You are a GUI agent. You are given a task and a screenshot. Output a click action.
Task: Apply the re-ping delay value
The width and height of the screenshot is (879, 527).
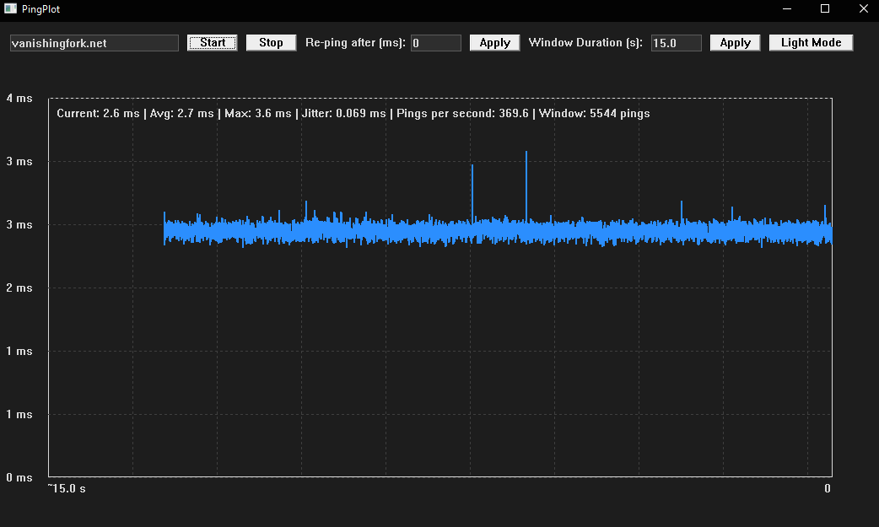pos(494,43)
